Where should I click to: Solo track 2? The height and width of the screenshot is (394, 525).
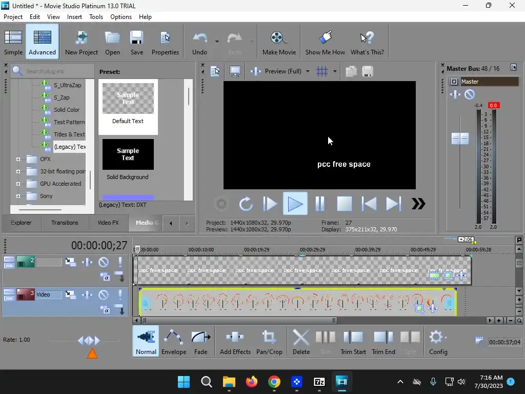tap(120, 262)
